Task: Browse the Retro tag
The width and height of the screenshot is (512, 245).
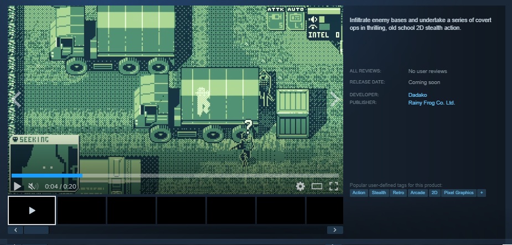Action: click(398, 193)
